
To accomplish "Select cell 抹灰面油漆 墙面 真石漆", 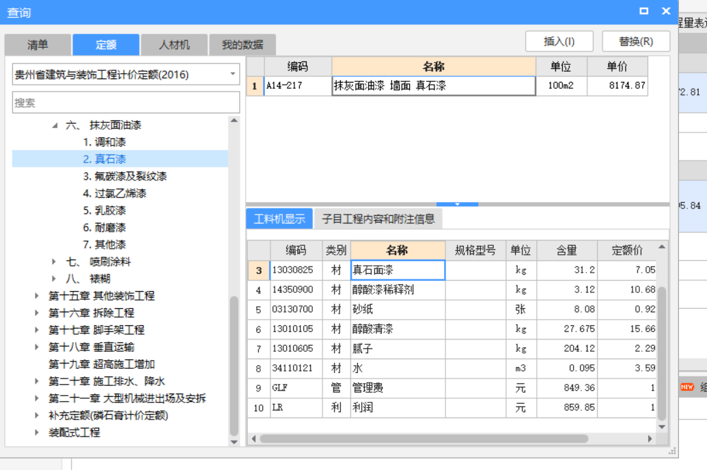I will pos(434,85).
